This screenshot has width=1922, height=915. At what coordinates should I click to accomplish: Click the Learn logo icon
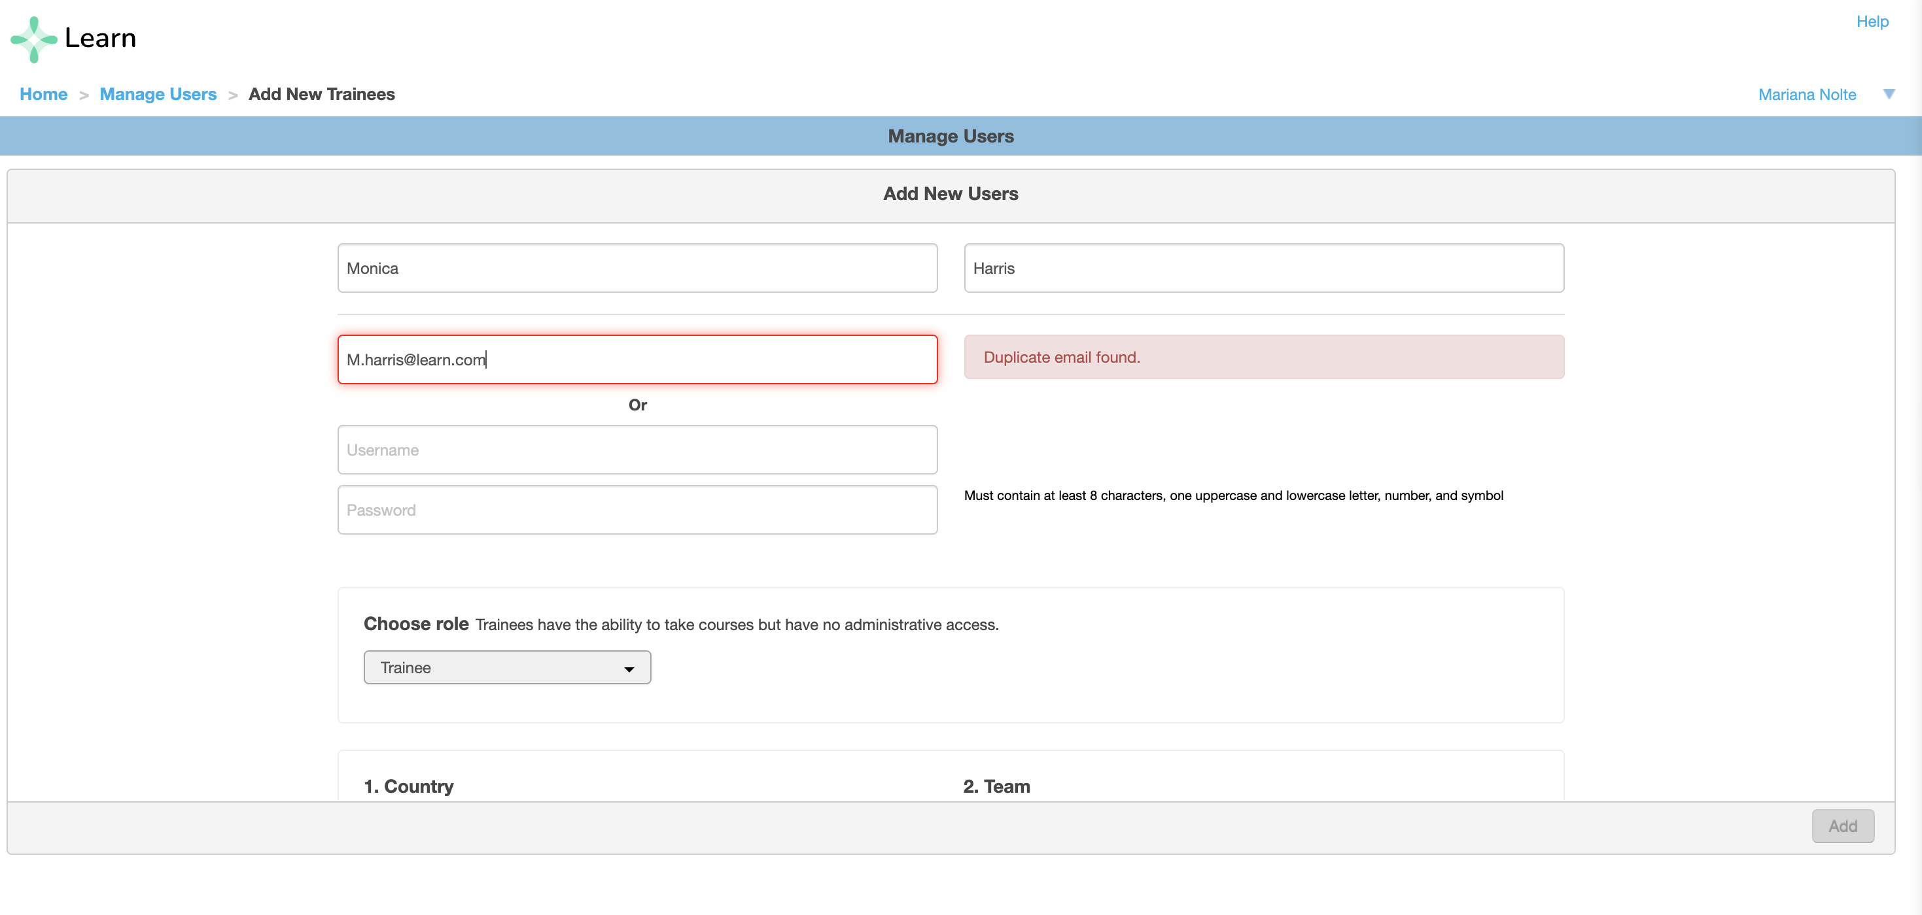coord(34,39)
